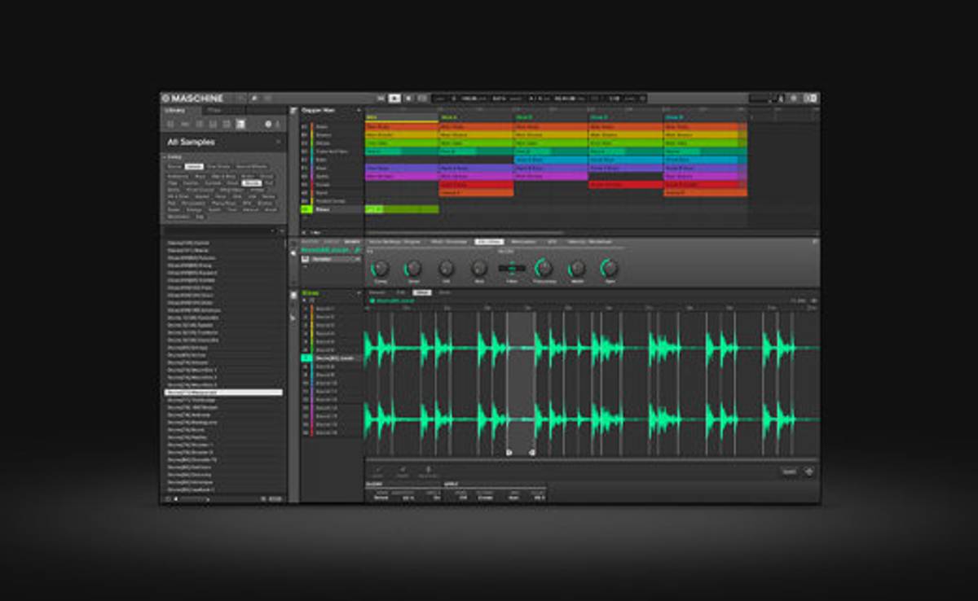Click the Sampler plug-in slot
Screen dimensions: 978x601
pyautogui.click(x=332, y=259)
